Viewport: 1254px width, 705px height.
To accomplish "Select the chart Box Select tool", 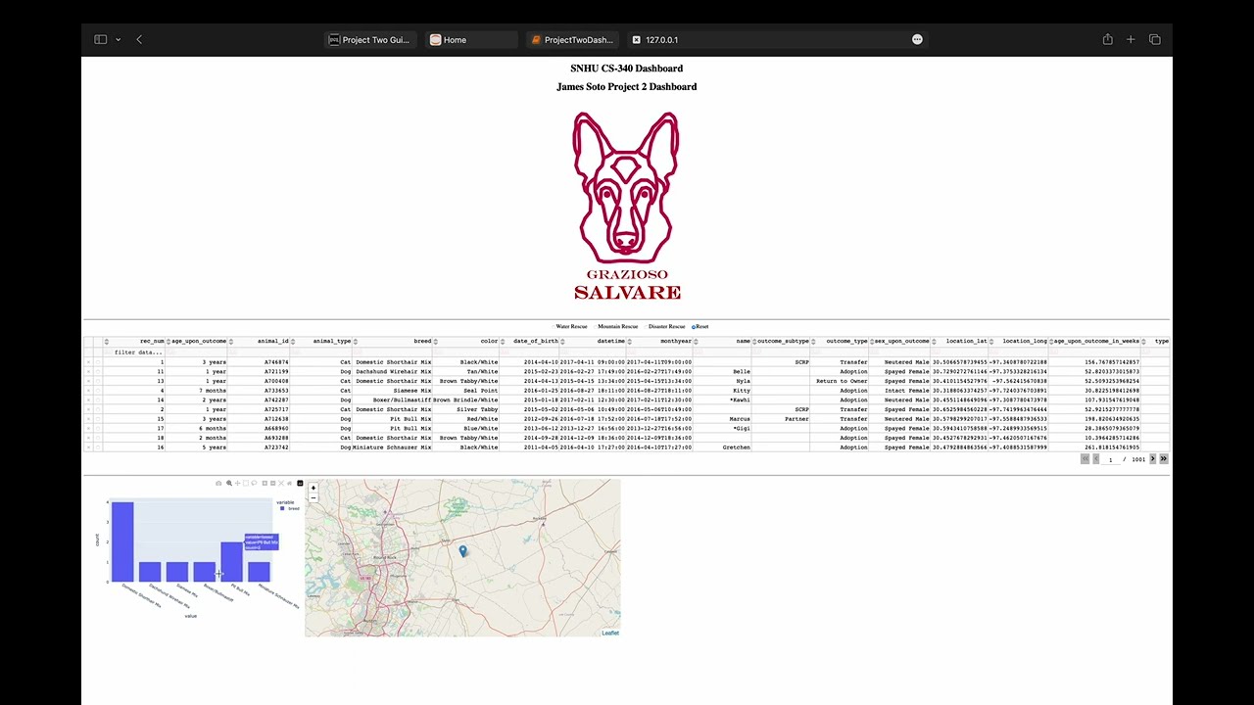I will (246, 484).
